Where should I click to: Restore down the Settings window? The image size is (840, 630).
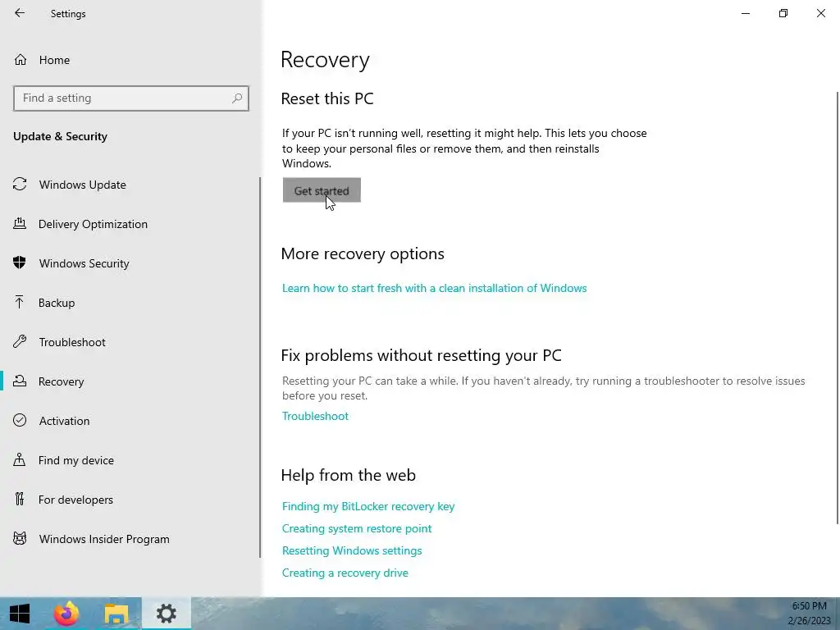(x=783, y=13)
